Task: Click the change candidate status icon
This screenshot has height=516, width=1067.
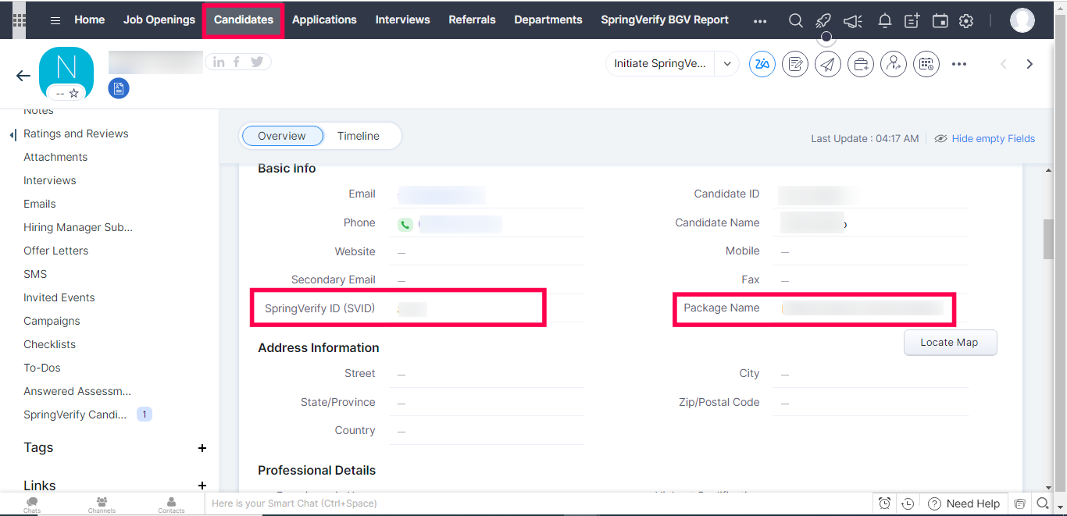Action: point(894,64)
